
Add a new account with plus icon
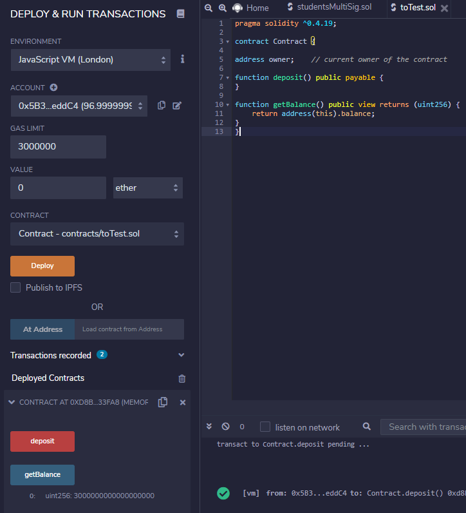click(53, 88)
